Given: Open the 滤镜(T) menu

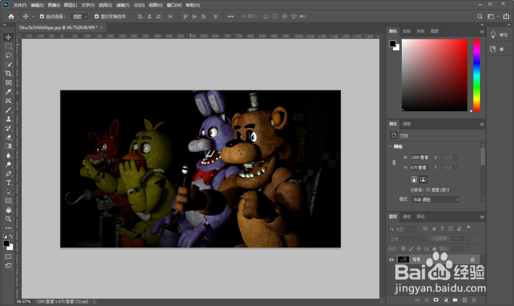Looking at the screenshot, I should [x=123, y=5].
